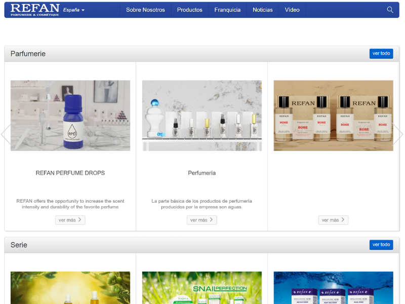Image resolution: width=405 pixels, height=304 pixels.
Task: Click the REFAN PERFUME DROPS title
Action: pos(70,173)
